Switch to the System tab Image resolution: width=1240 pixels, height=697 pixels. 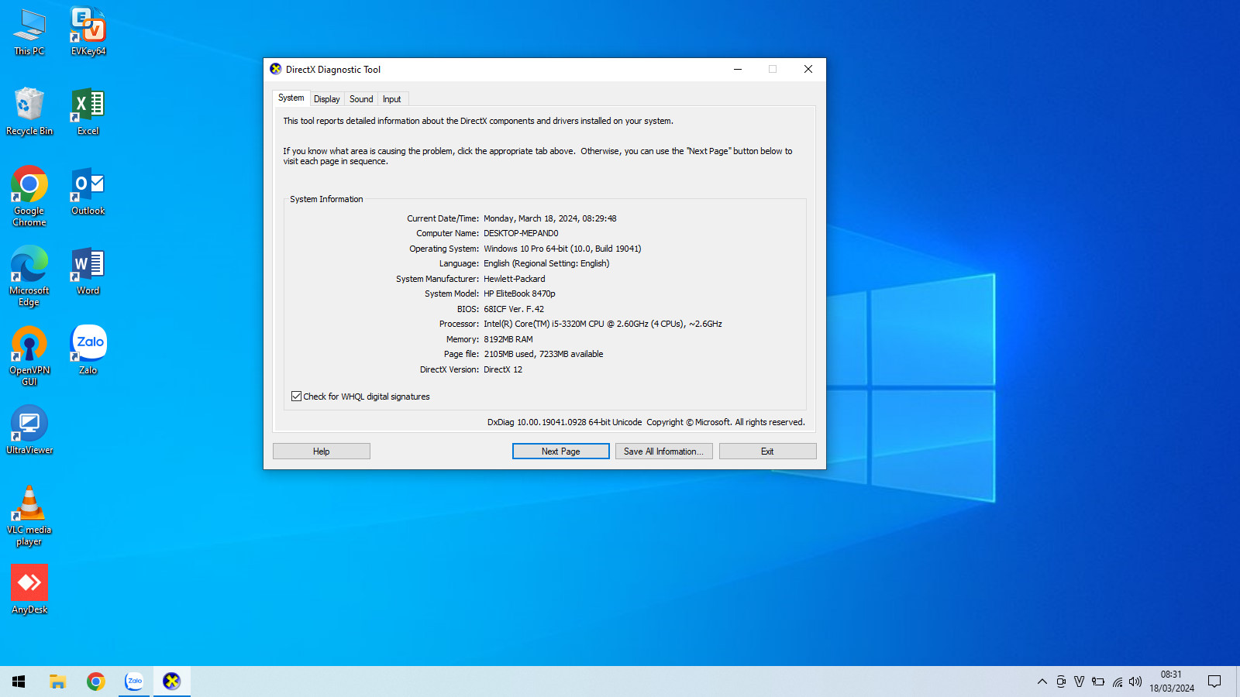click(x=291, y=98)
